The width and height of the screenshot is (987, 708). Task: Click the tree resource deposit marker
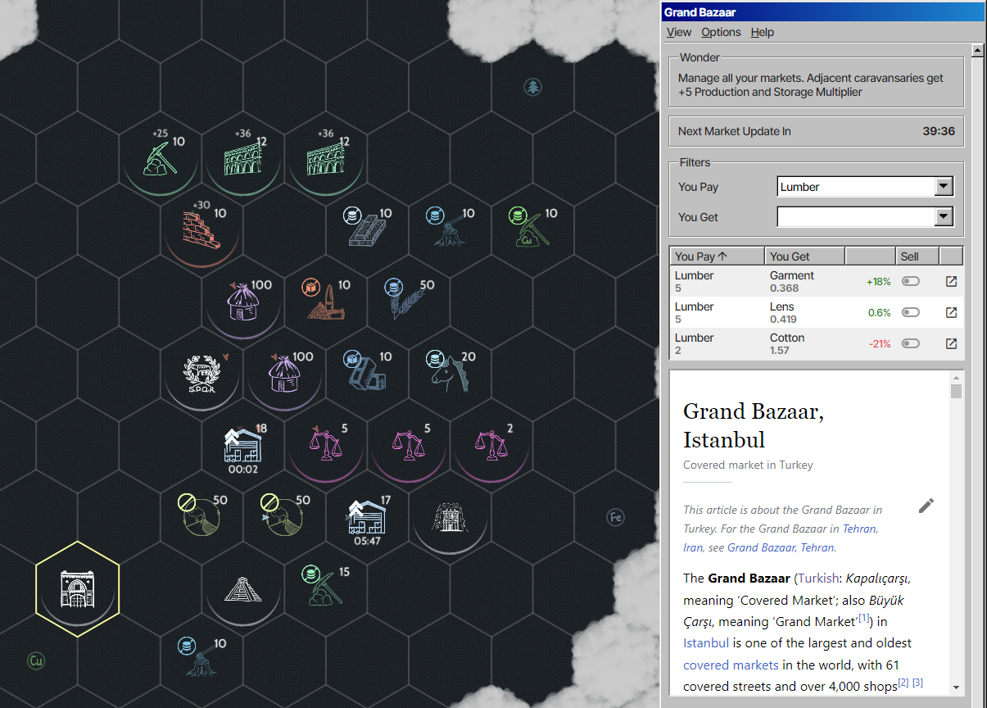click(x=533, y=87)
